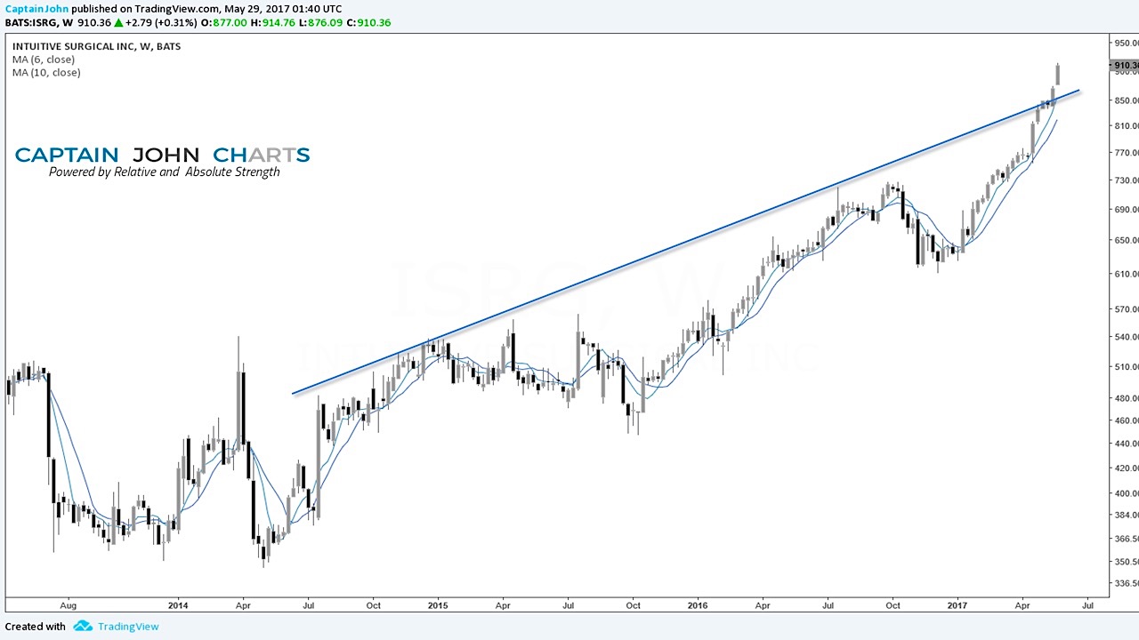Click the current price tag 910.36
Image resolution: width=1139 pixels, height=640 pixels.
coord(1125,66)
